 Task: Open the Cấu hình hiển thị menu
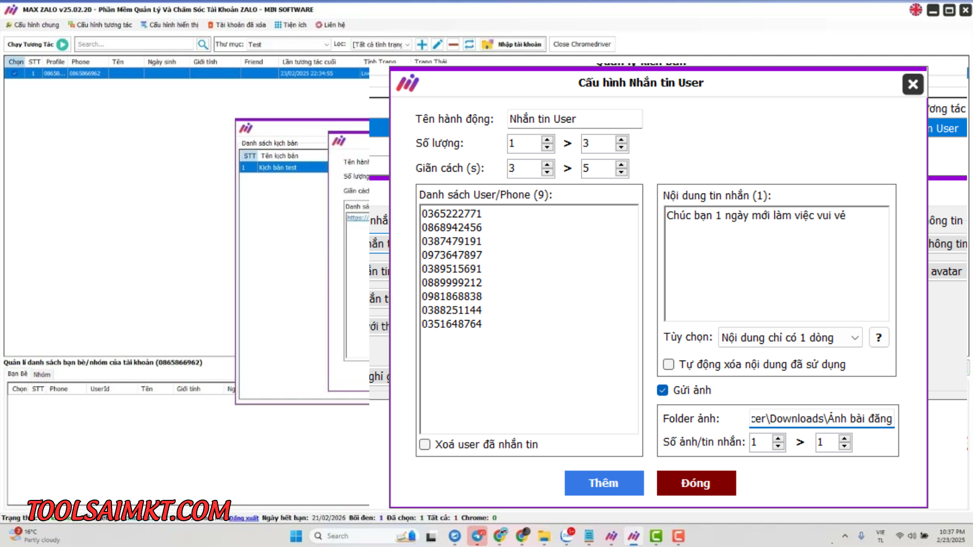169,25
